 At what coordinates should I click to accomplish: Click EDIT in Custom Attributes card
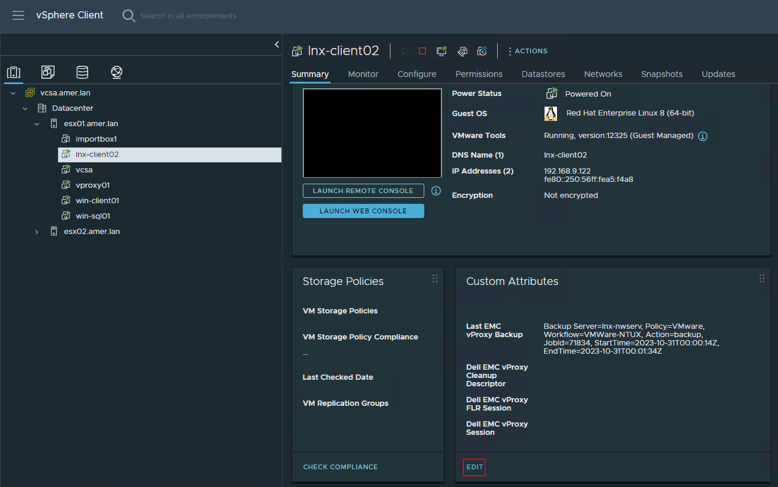click(475, 467)
